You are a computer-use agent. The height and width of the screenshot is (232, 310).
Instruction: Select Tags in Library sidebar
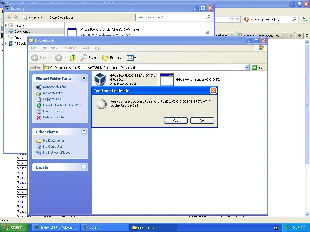pyautogui.click(x=17, y=37)
